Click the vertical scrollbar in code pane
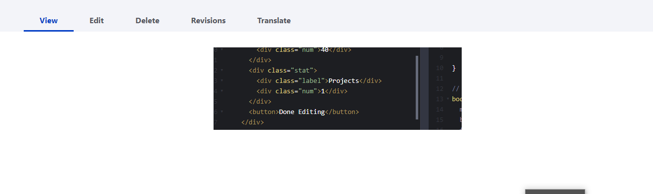Image resolution: width=653 pixels, height=194 pixels. coord(417,87)
